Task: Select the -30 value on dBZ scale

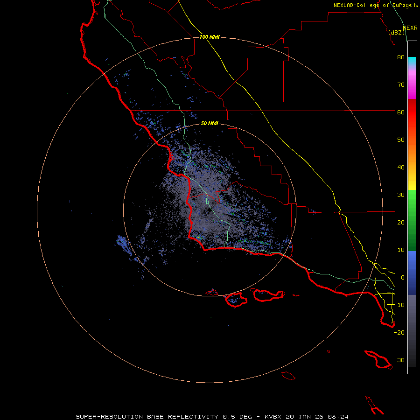Action: 399,360
